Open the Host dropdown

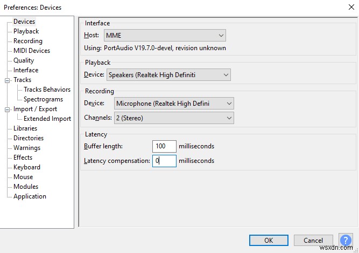click(x=165, y=36)
